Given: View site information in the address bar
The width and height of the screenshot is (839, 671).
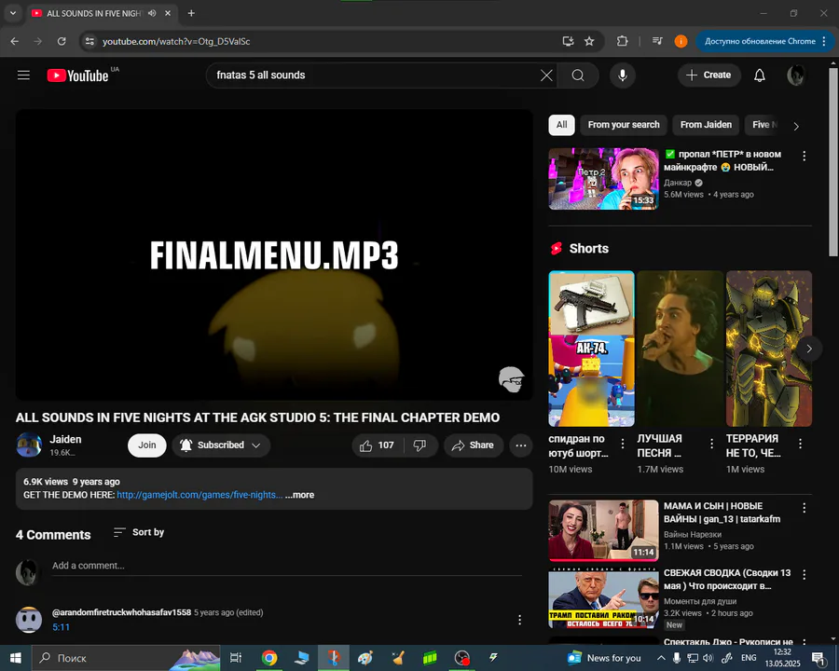Looking at the screenshot, I should [89, 41].
